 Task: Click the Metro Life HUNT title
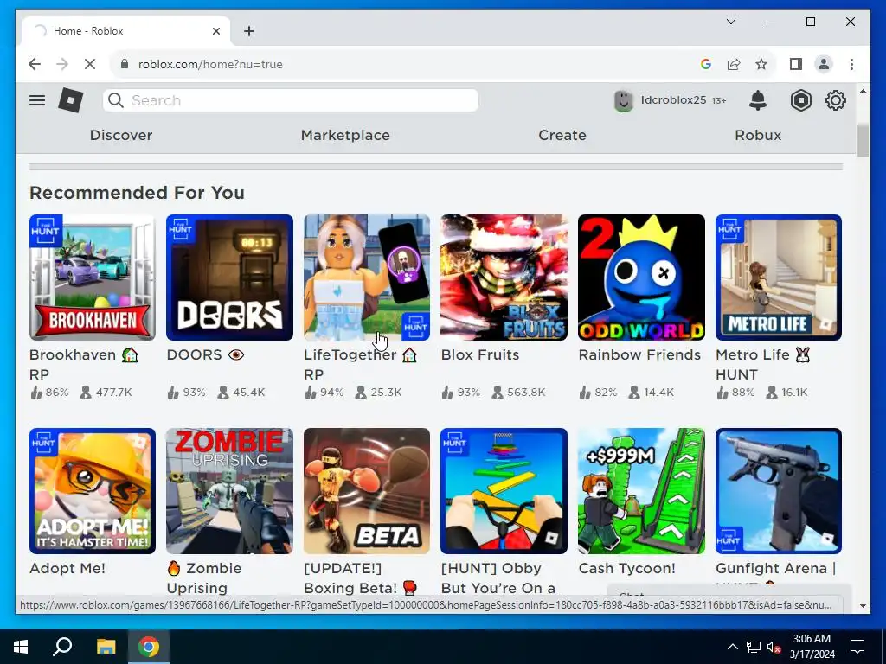[763, 364]
